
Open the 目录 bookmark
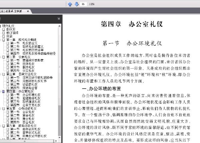coord(9,36)
